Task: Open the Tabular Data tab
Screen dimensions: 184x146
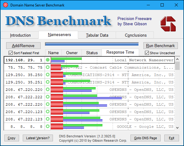Action: pos(97,35)
